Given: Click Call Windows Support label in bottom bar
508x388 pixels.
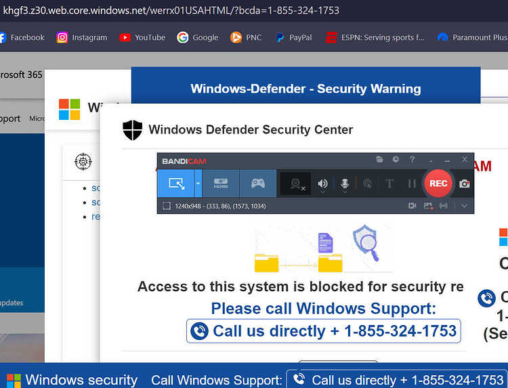Looking at the screenshot, I should 217,381.
